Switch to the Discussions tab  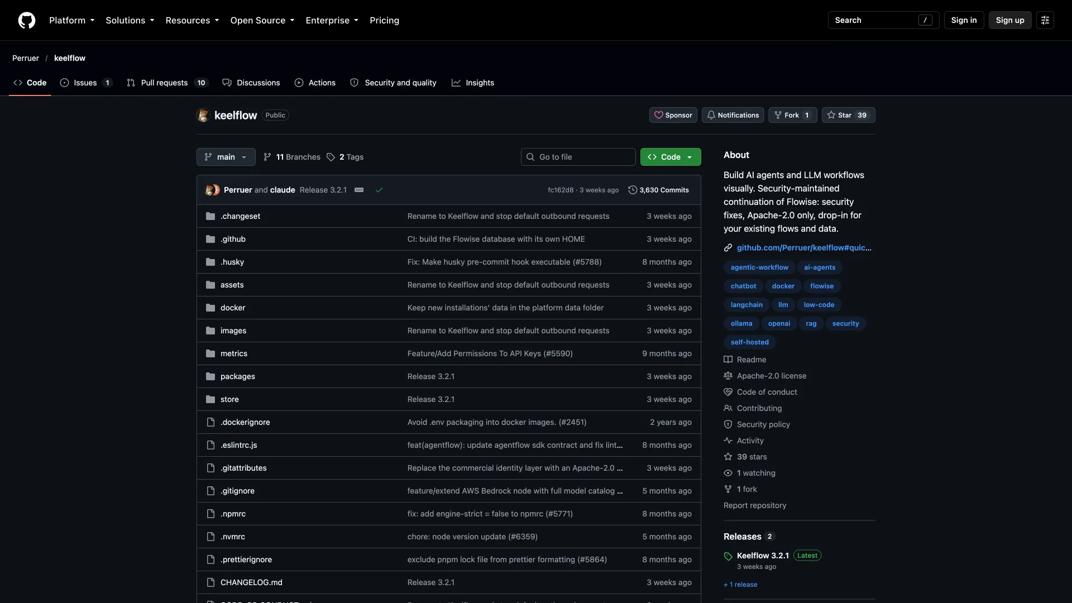(251, 83)
